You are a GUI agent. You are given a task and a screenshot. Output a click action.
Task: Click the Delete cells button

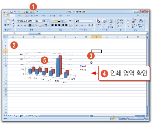[120, 23]
